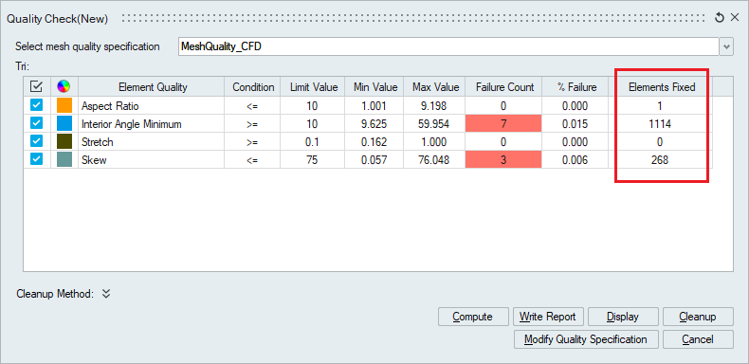Screen dimensions: 749x364
Task: Click the color wheel column header icon
Action: [x=64, y=86]
